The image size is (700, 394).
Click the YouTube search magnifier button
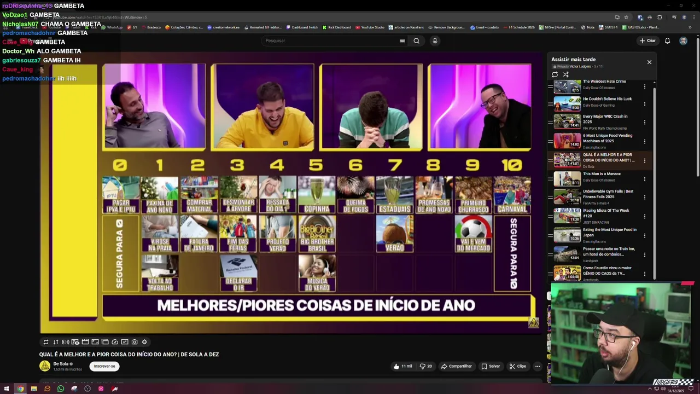click(416, 40)
